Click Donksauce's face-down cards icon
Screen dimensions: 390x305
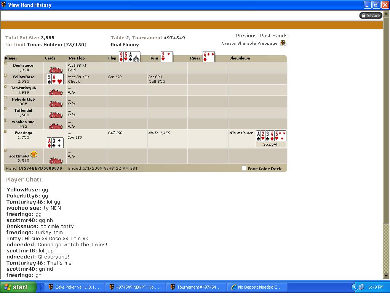click(x=56, y=70)
